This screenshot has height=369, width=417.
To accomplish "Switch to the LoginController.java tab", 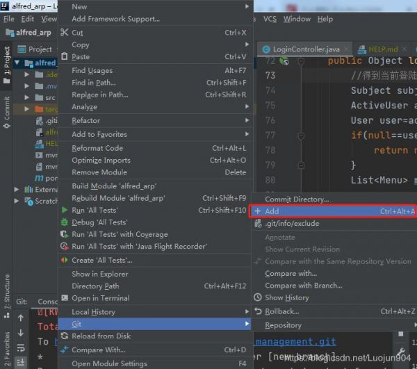I will (306, 49).
